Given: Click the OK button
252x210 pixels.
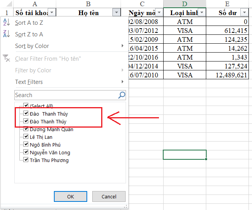Looking at the screenshot, I should [x=71, y=196].
